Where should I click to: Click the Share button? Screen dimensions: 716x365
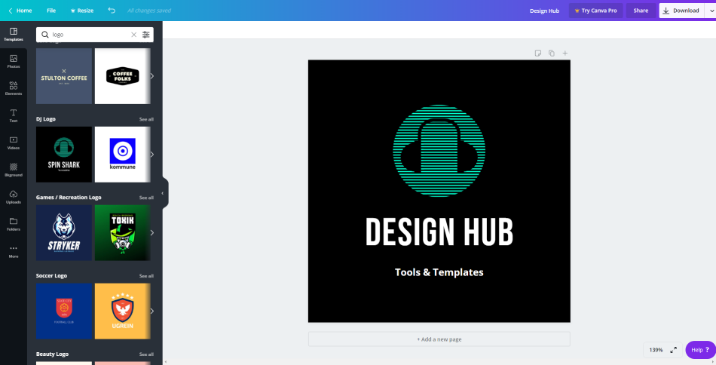(641, 11)
